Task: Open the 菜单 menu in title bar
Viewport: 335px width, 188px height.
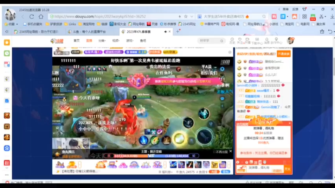Action: click(286, 9)
